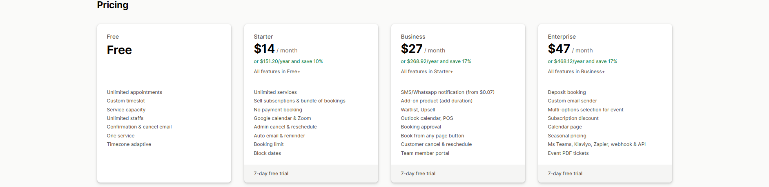Click the "All features in Starter+" text

[x=427, y=72]
